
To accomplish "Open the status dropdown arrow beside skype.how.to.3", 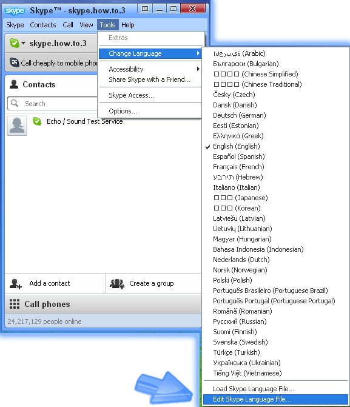I will pyautogui.click(x=24, y=43).
